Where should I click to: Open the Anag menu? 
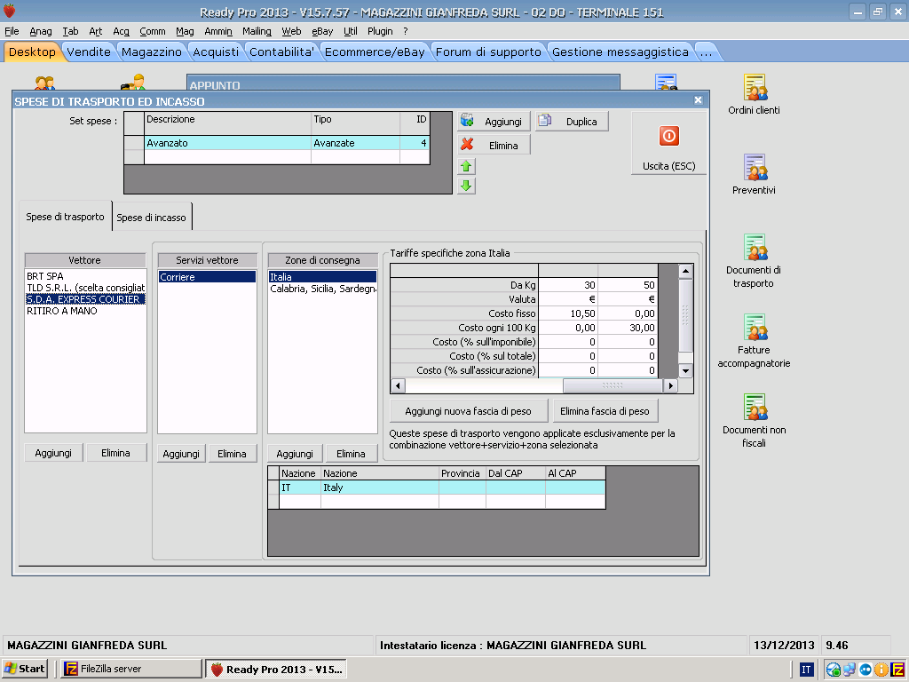(41, 31)
